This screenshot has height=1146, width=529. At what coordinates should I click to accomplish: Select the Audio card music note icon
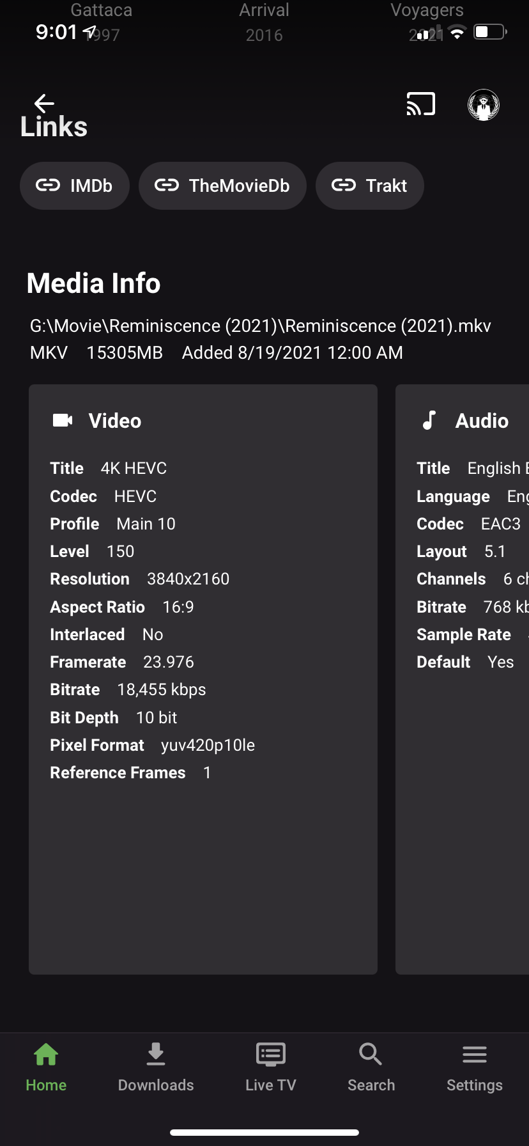(429, 420)
